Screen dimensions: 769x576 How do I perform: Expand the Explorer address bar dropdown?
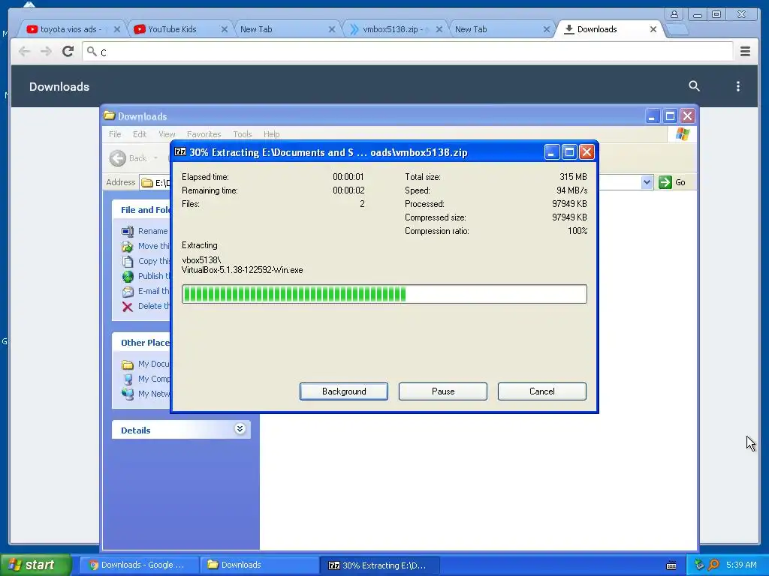(647, 182)
